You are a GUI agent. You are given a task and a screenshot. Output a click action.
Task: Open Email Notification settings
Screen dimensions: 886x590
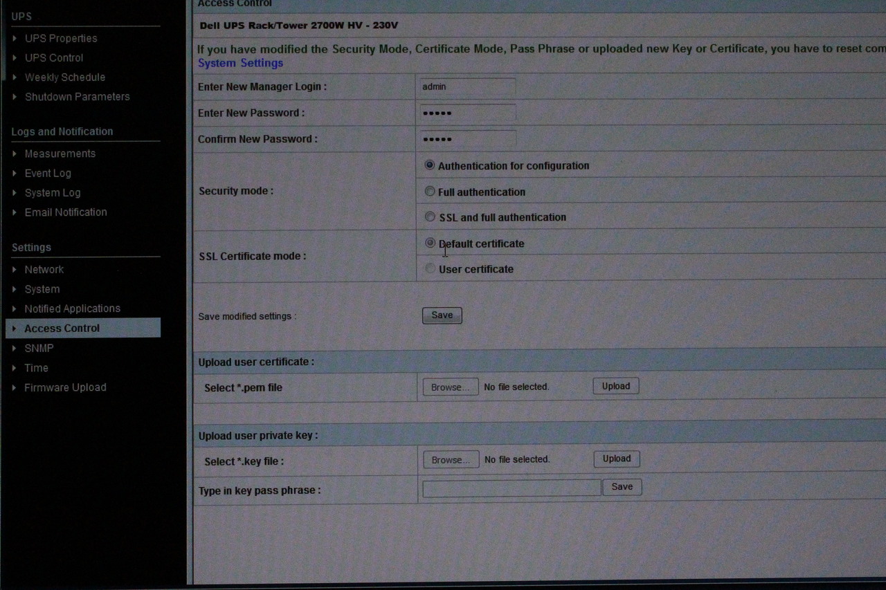66,212
